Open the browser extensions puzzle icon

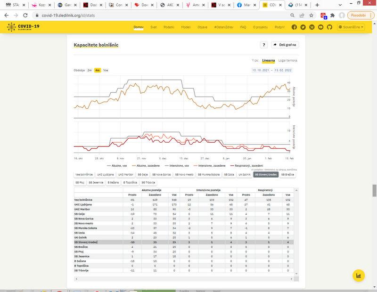pyautogui.click(x=333, y=15)
